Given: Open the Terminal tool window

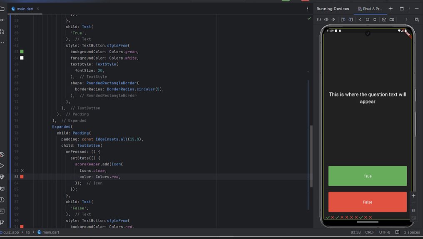Looking at the screenshot, I should tap(2, 211).
